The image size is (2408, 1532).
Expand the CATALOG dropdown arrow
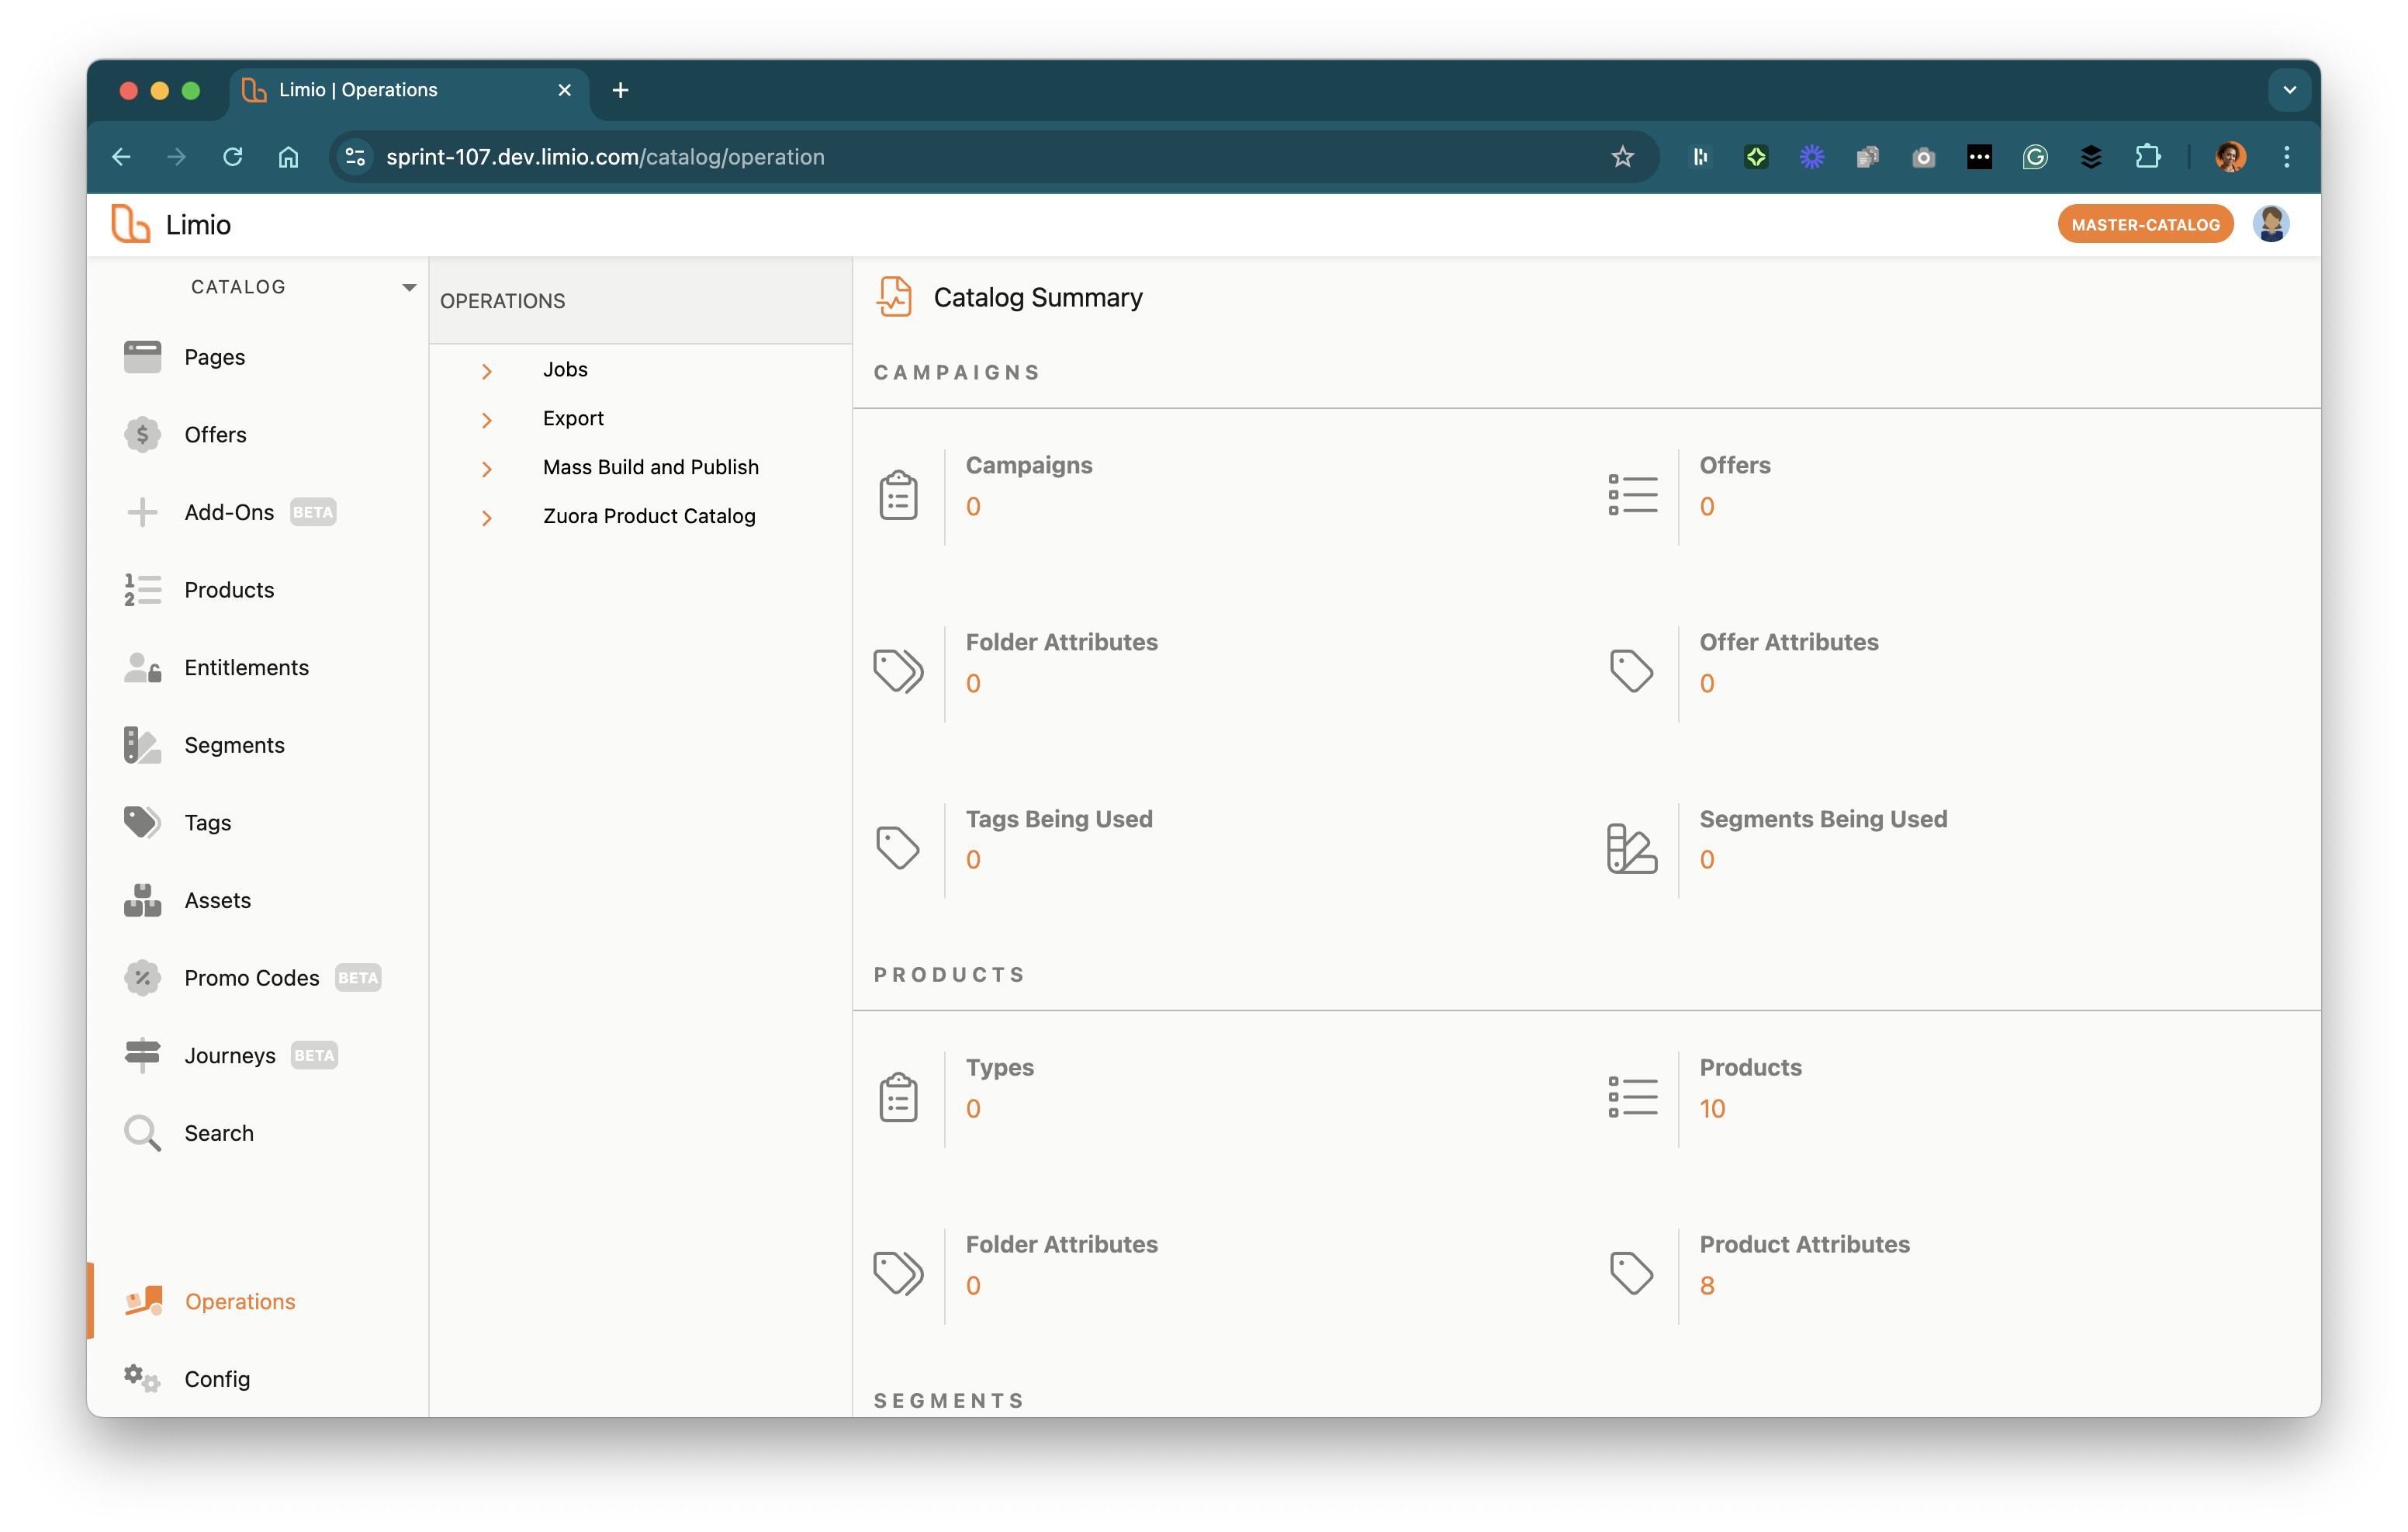click(409, 287)
